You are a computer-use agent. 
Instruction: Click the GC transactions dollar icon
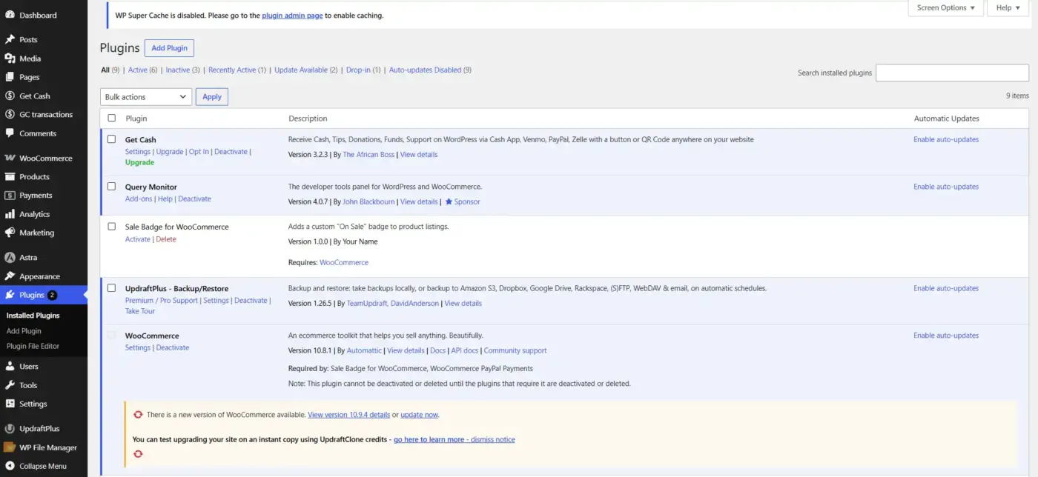pyautogui.click(x=10, y=115)
